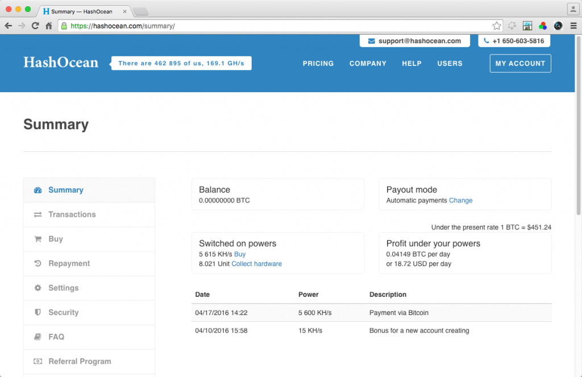Viewport: 582px width, 377px height.
Task: Click the 04/17/2016 14:22 date cell
Action: (221, 313)
